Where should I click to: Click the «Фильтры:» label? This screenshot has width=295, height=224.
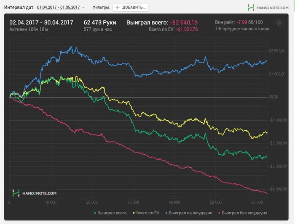(101, 8)
